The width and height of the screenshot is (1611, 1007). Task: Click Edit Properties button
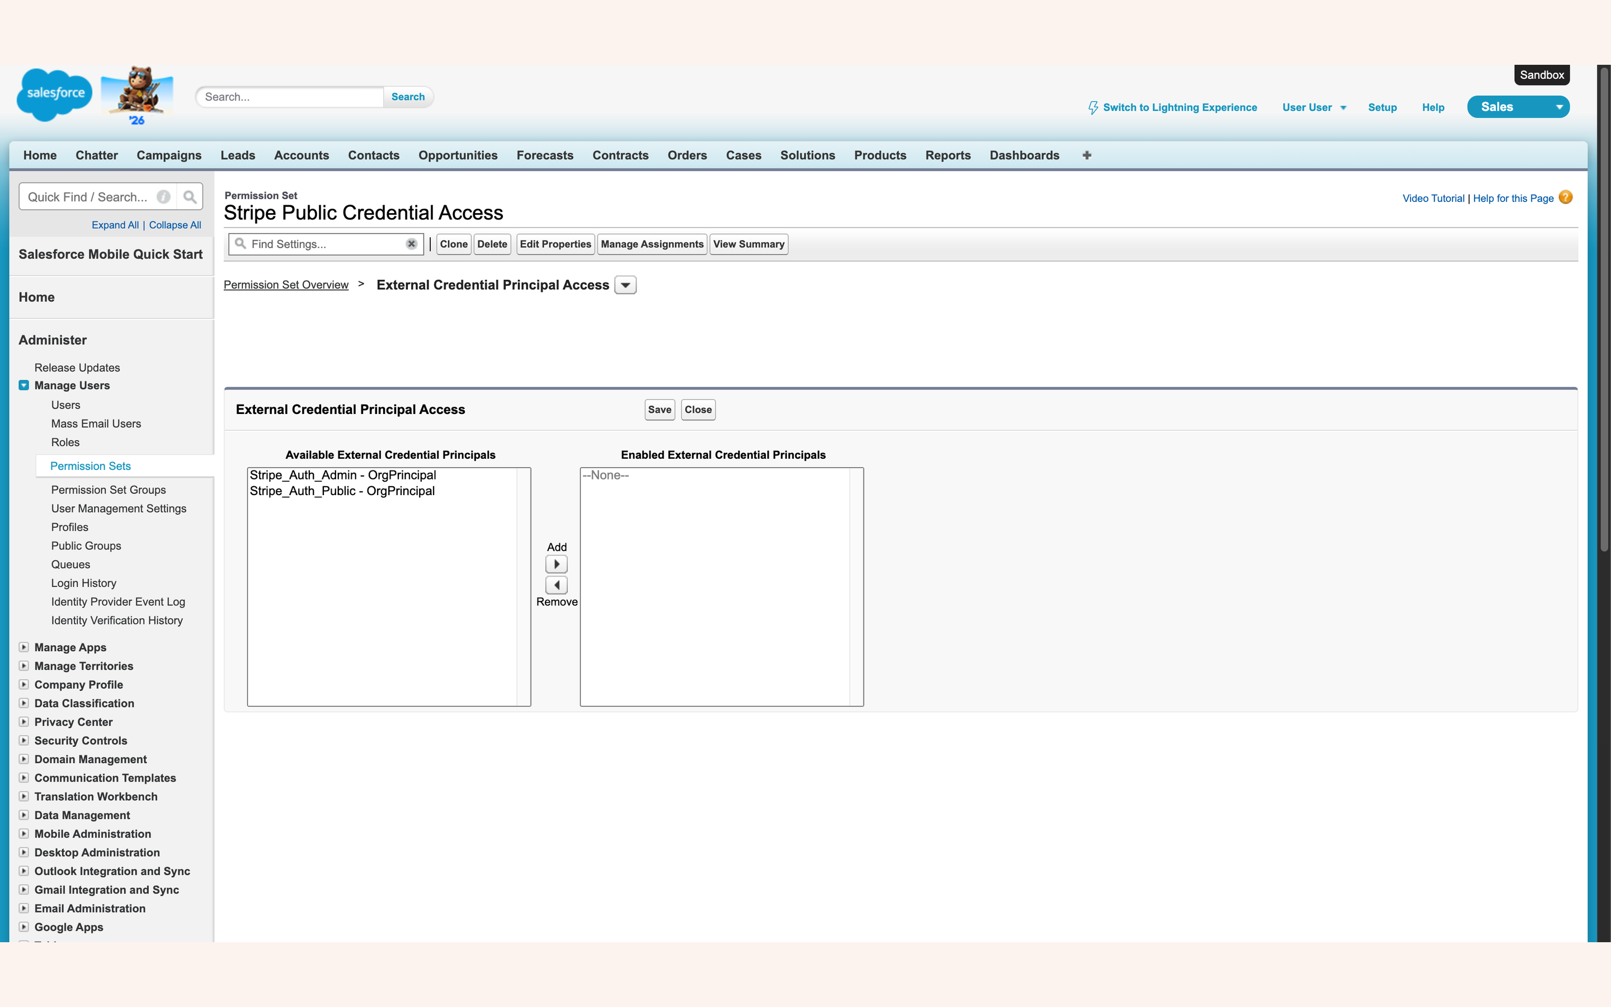tap(555, 244)
